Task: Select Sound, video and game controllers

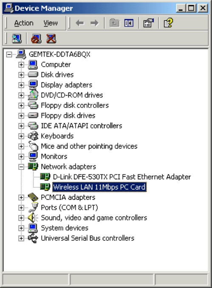Action: (x=94, y=218)
